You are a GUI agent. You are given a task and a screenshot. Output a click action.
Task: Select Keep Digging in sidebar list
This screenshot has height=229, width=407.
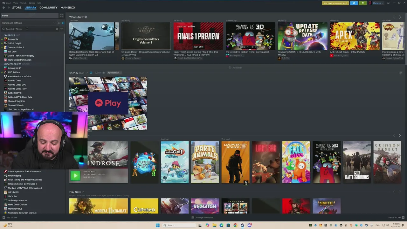pos(14,176)
